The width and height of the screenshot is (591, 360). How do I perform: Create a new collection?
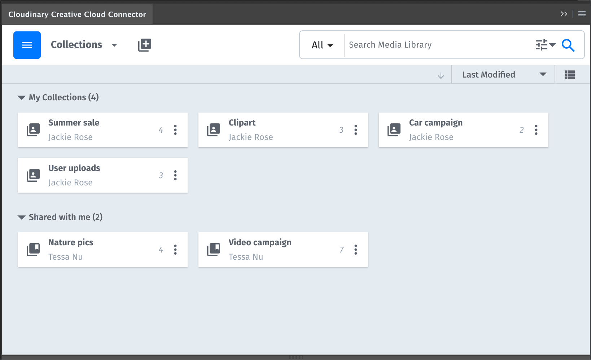(x=144, y=44)
